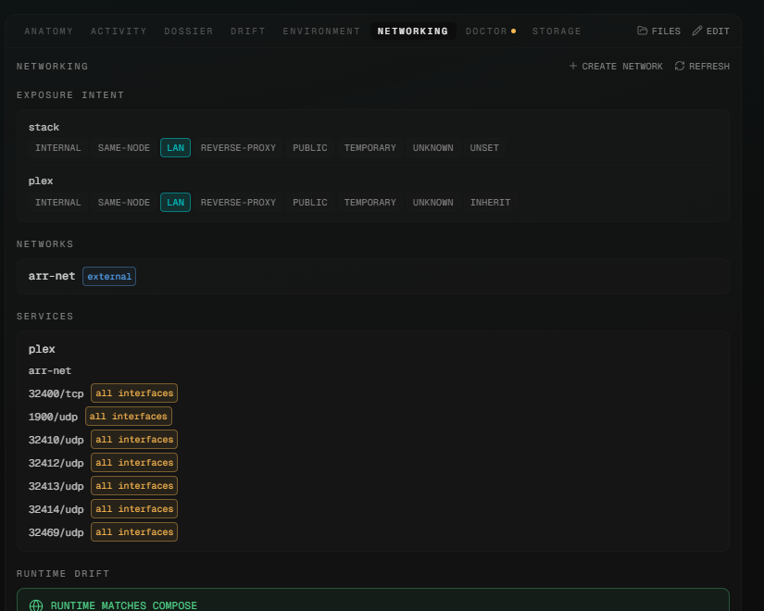764x611 pixels.
Task: Set stack exposure to Unknown
Action: tap(432, 147)
